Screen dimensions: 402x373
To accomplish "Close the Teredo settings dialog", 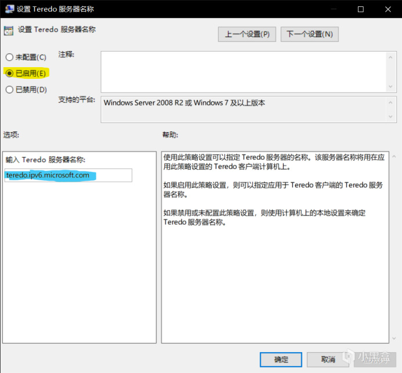I will pyautogui.click(x=388, y=9).
